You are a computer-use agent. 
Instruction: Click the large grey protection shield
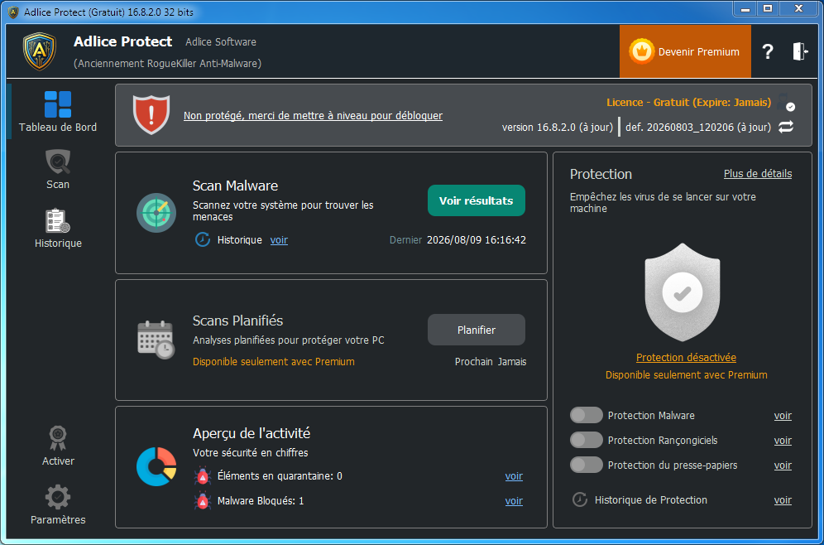[682, 292]
